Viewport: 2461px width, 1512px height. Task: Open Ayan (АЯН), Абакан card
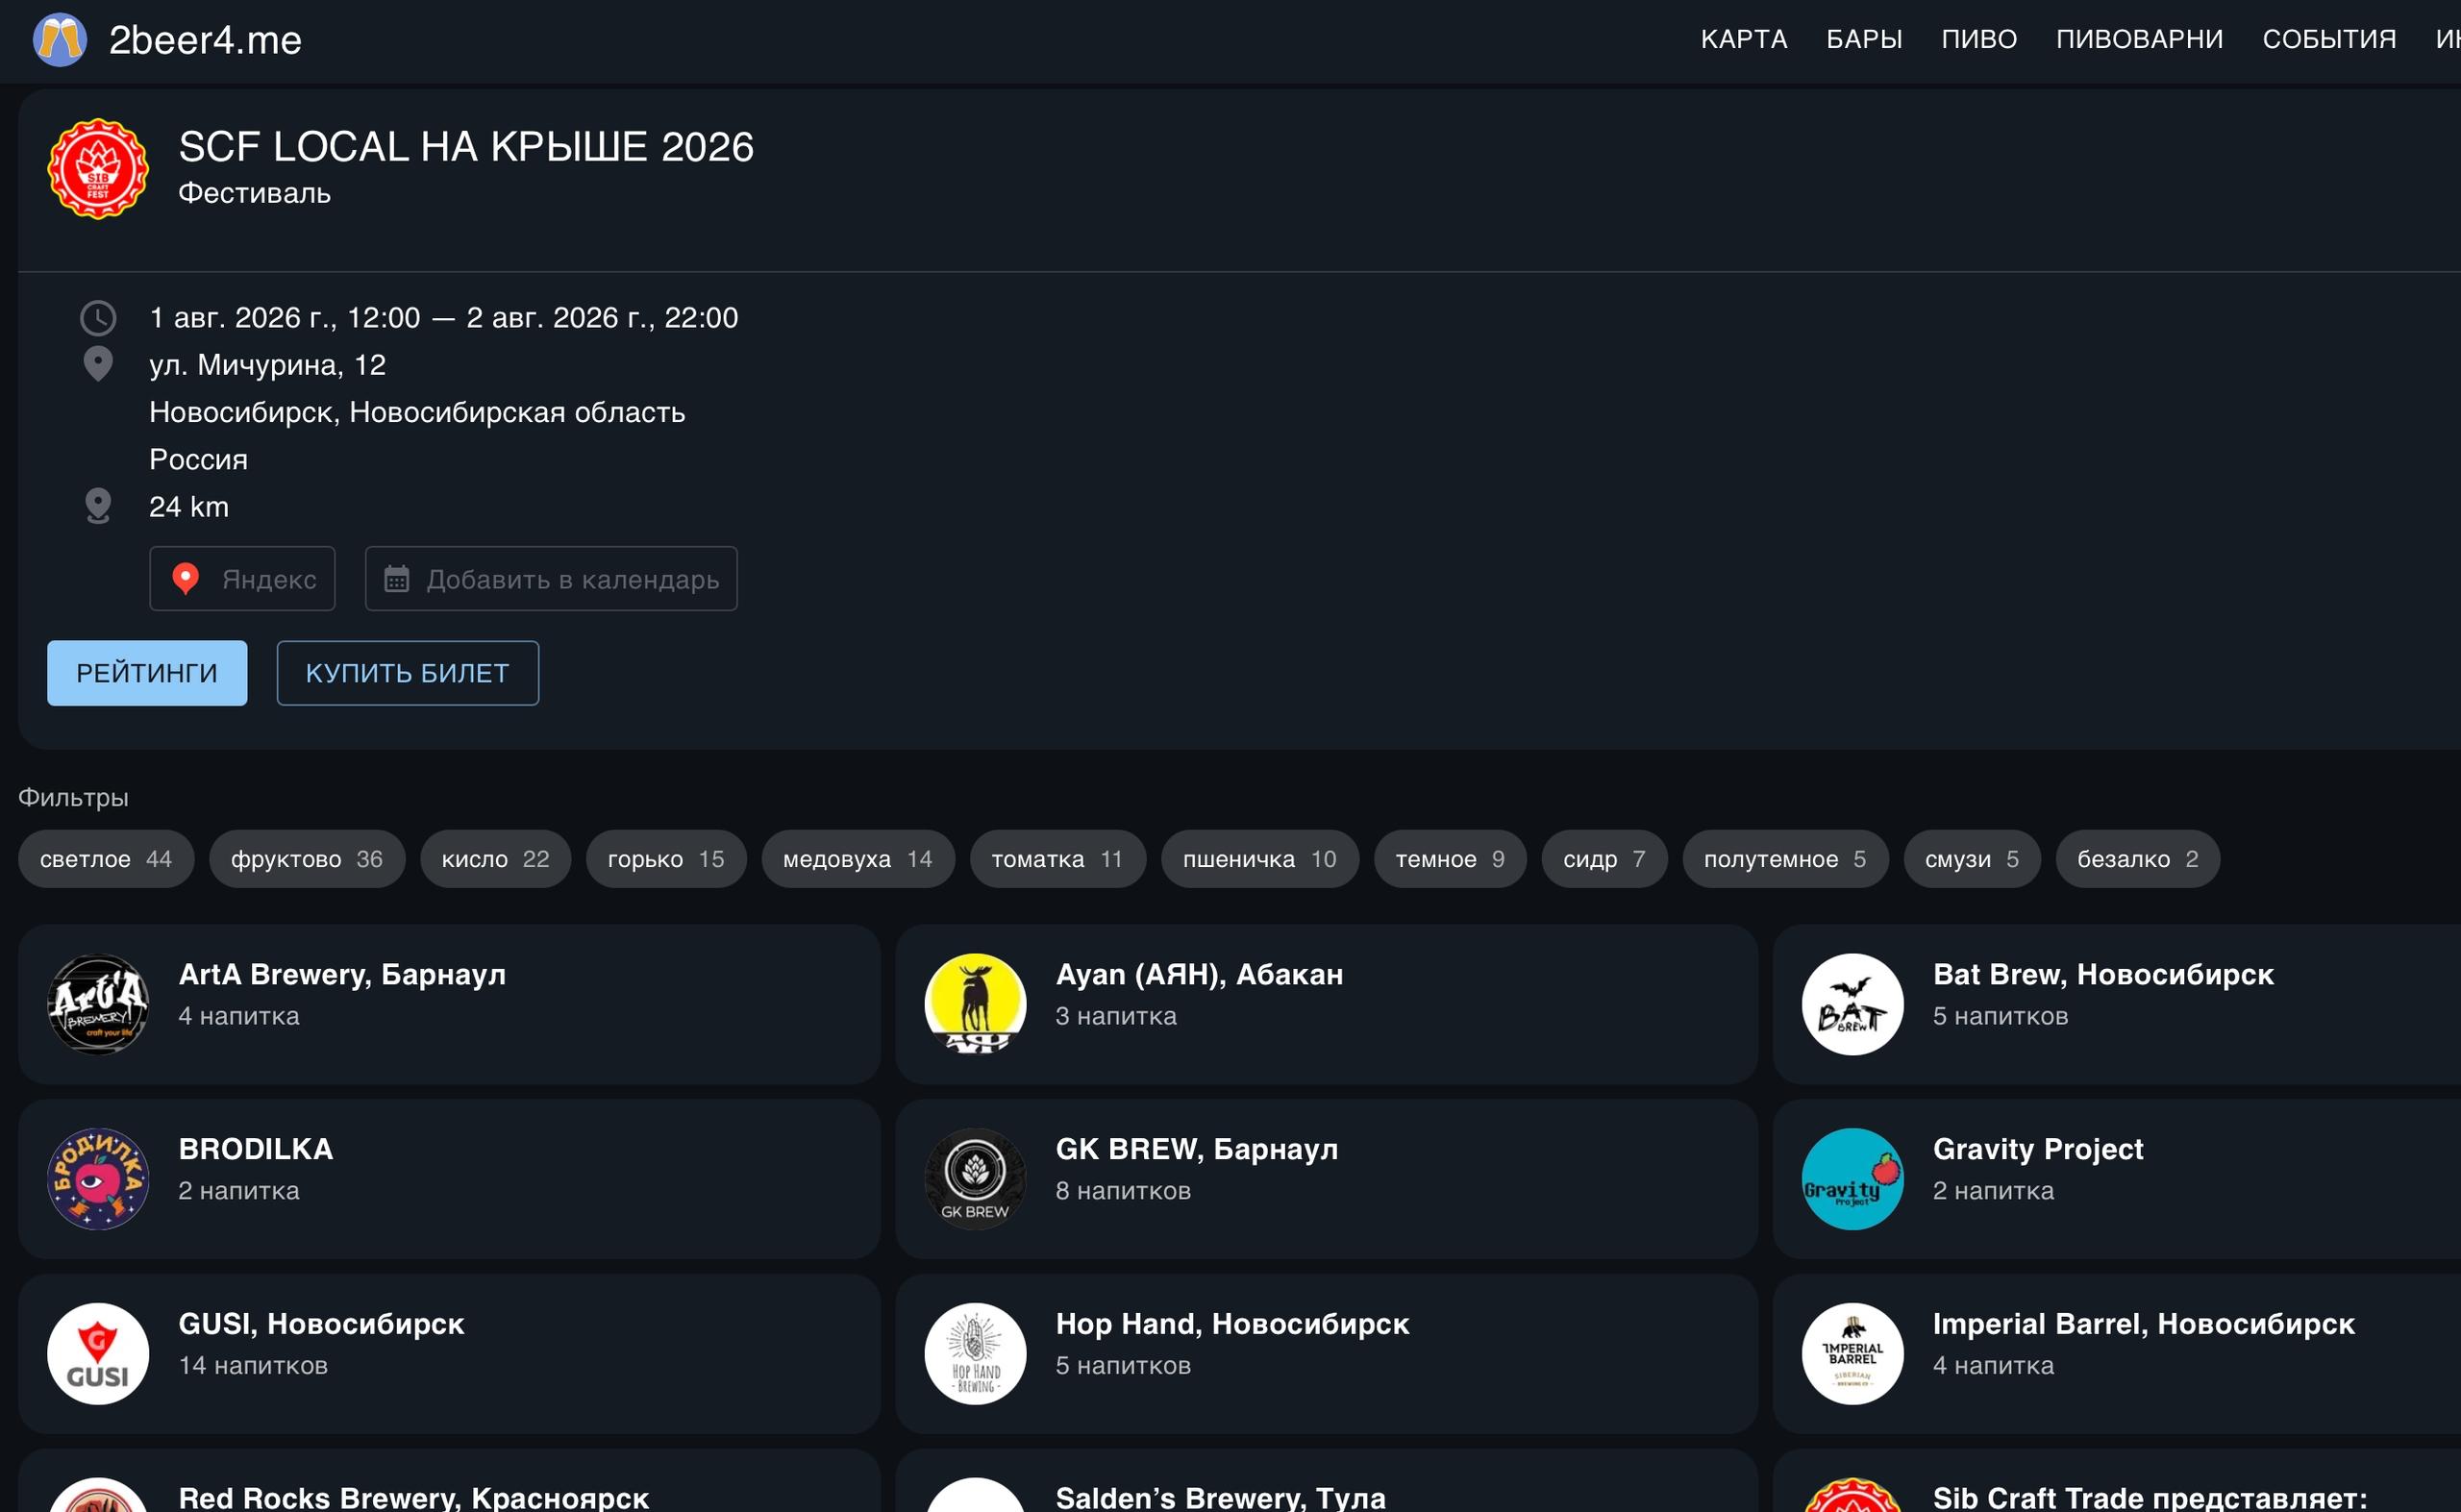(1326, 1004)
